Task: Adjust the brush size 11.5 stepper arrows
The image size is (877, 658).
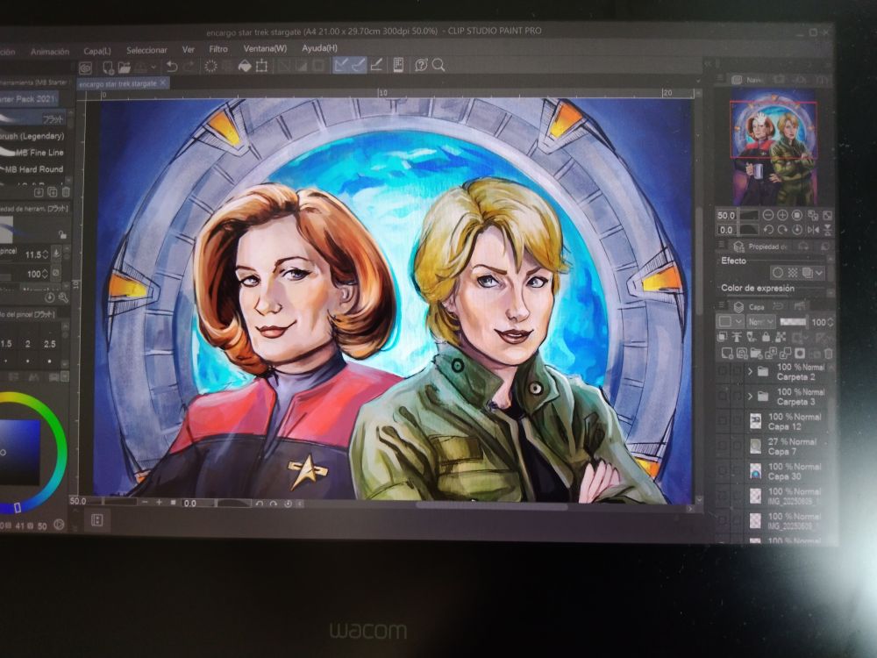Action: point(46,254)
